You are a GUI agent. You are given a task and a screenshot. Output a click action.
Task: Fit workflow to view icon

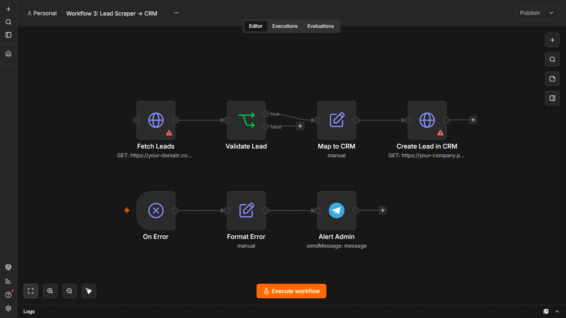pyautogui.click(x=31, y=291)
